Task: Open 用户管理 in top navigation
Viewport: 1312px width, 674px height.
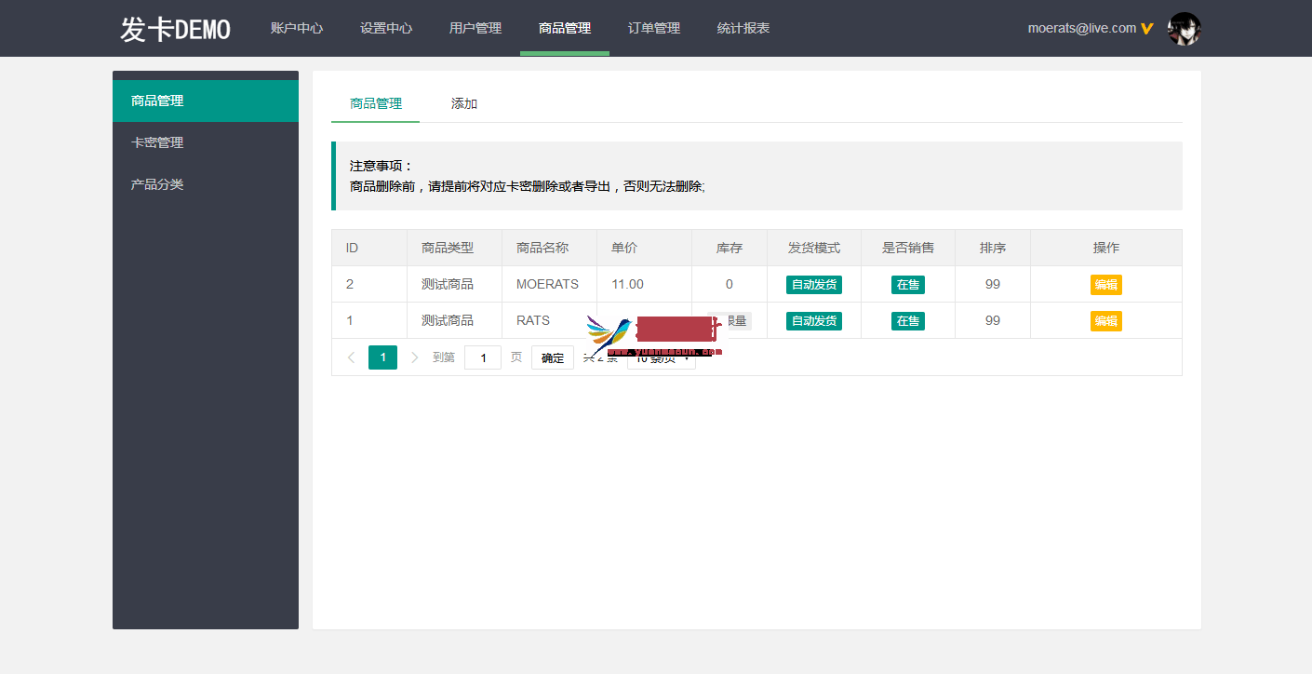Action: [475, 28]
